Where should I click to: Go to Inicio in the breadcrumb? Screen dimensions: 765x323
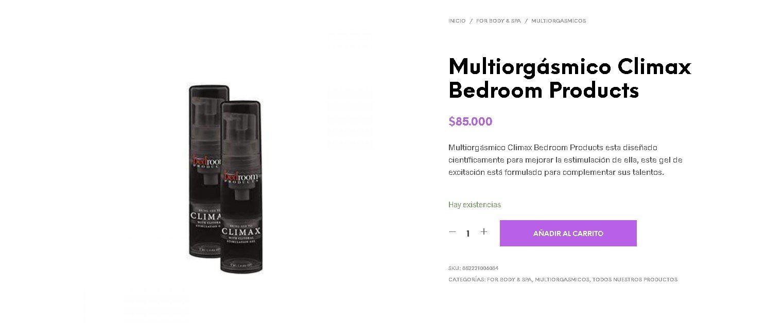pyautogui.click(x=457, y=21)
